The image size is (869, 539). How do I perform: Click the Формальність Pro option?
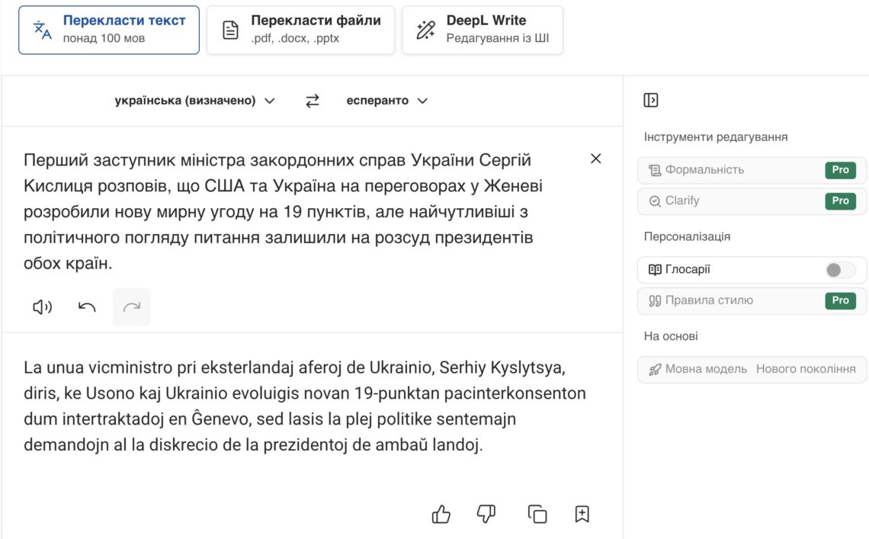click(752, 170)
